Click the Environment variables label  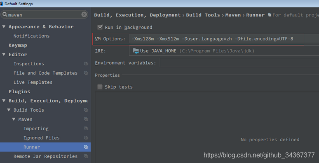pos(125,63)
